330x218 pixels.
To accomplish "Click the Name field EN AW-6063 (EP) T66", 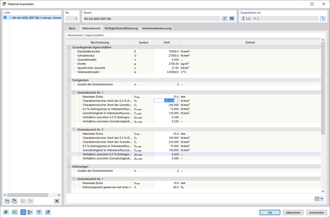I will (x=152, y=19).
